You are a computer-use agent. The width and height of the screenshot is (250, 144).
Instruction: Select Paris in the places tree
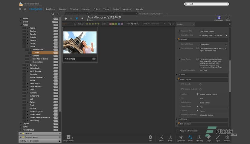[37, 53]
